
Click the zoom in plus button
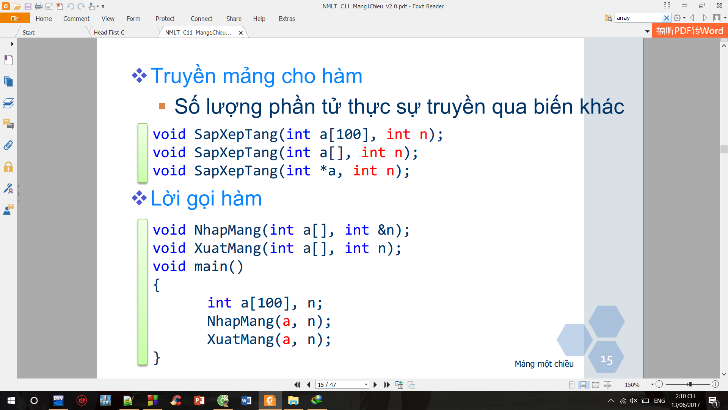715,384
